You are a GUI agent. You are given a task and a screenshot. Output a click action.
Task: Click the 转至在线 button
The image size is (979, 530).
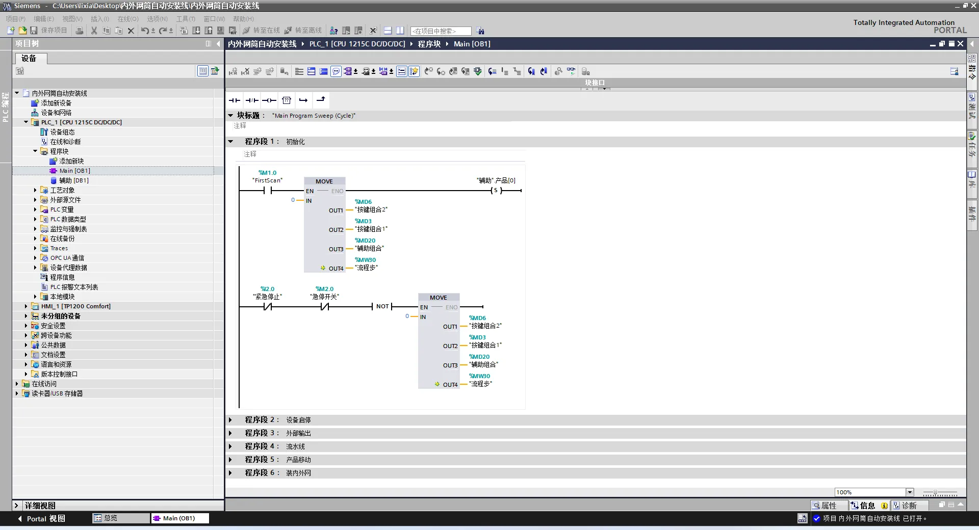coord(261,31)
